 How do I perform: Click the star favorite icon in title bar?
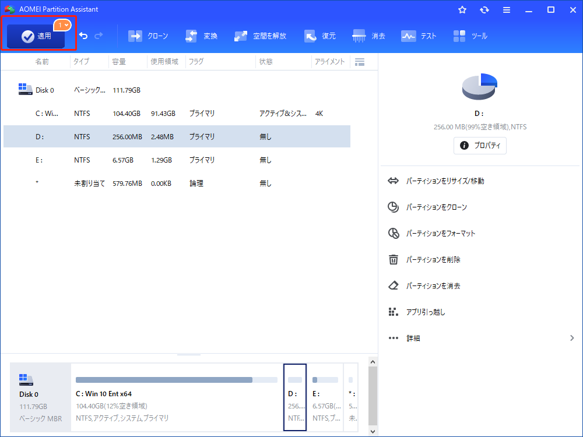click(x=462, y=10)
